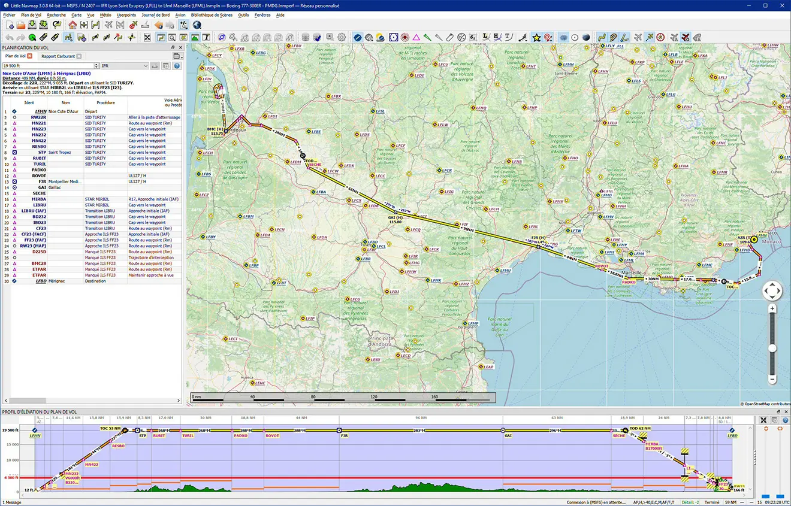Float the Planification du Vol panel
This screenshot has height=506, width=791.
pyautogui.click(x=173, y=47)
